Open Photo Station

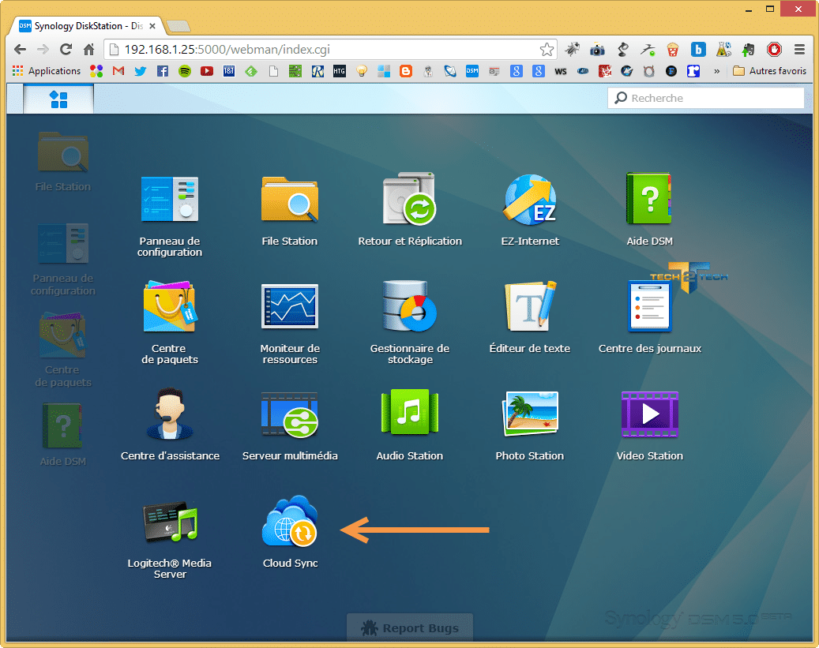point(530,415)
